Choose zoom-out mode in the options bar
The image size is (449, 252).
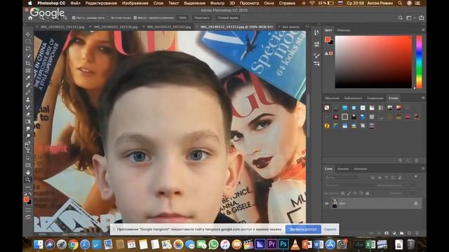coord(65,17)
